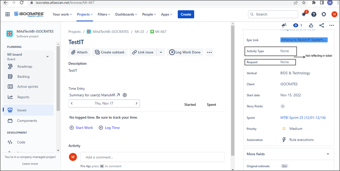Click the Attach button
The width and height of the screenshot is (340, 171).
click(79, 52)
